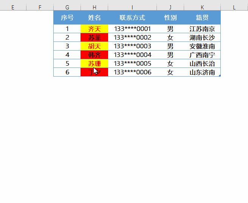
Task: Select serial number cell 3
Action: 67,46
